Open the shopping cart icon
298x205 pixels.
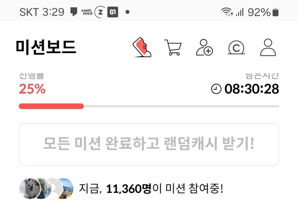click(x=173, y=48)
